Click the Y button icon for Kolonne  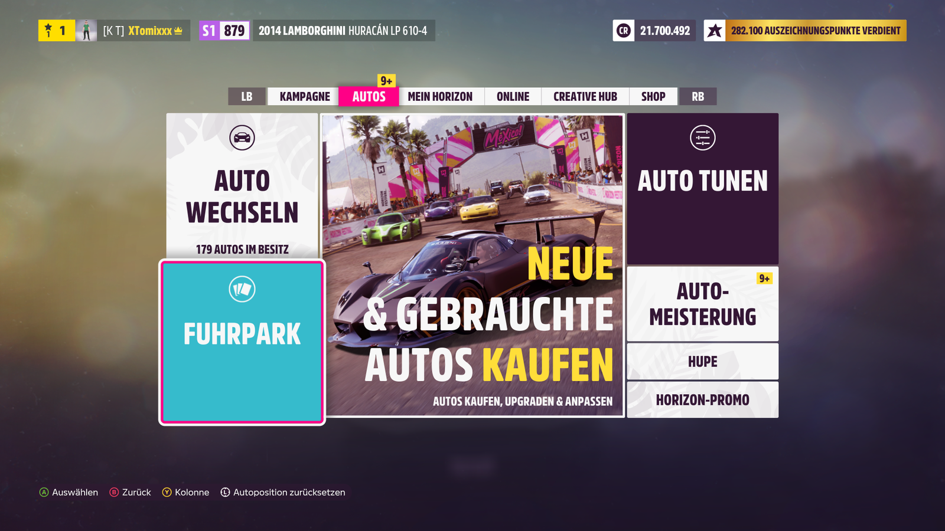pos(167,492)
